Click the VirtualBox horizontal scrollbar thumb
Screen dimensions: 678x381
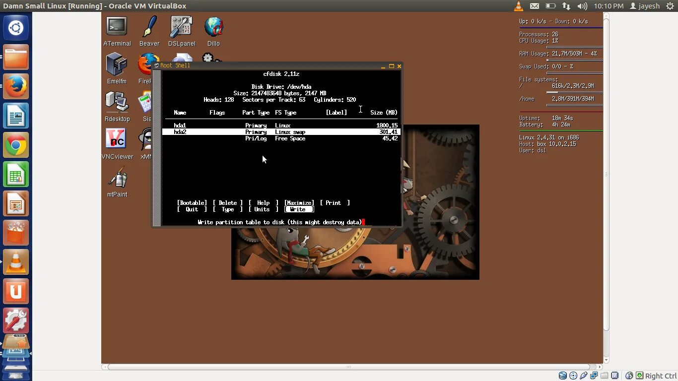pyautogui.click(x=348, y=367)
